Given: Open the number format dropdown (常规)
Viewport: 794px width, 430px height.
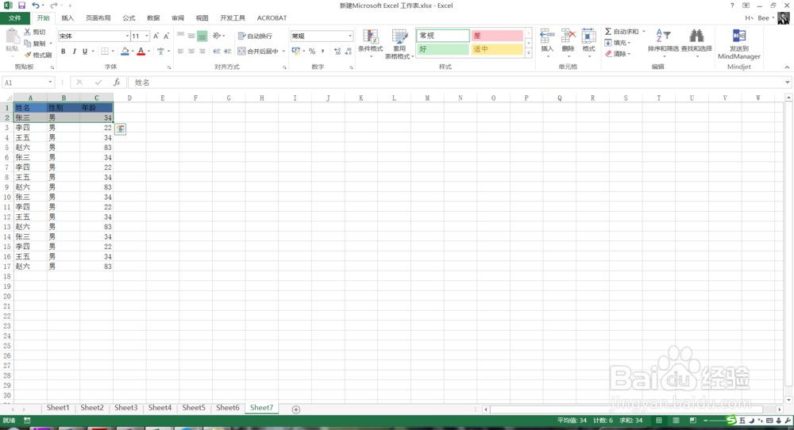Looking at the screenshot, I should 350,36.
